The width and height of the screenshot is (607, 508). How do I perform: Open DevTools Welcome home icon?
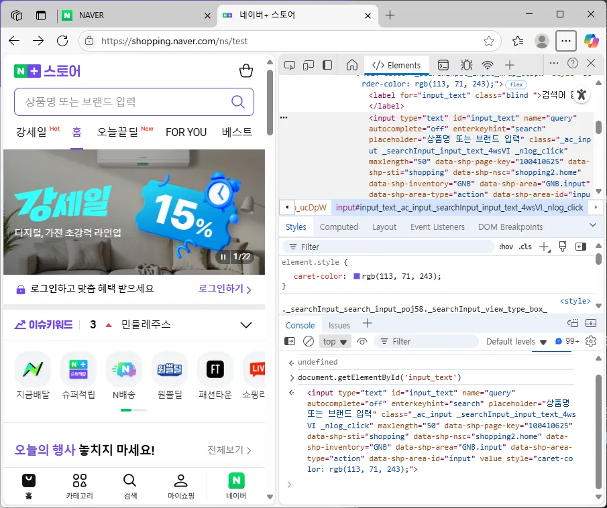coord(352,65)
